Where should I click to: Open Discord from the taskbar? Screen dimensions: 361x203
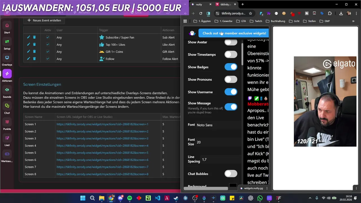click(x=120, y=198)
